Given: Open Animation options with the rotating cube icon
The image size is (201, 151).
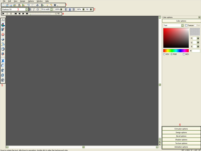Looking at the screenshot, I should (x=3, y=54).
